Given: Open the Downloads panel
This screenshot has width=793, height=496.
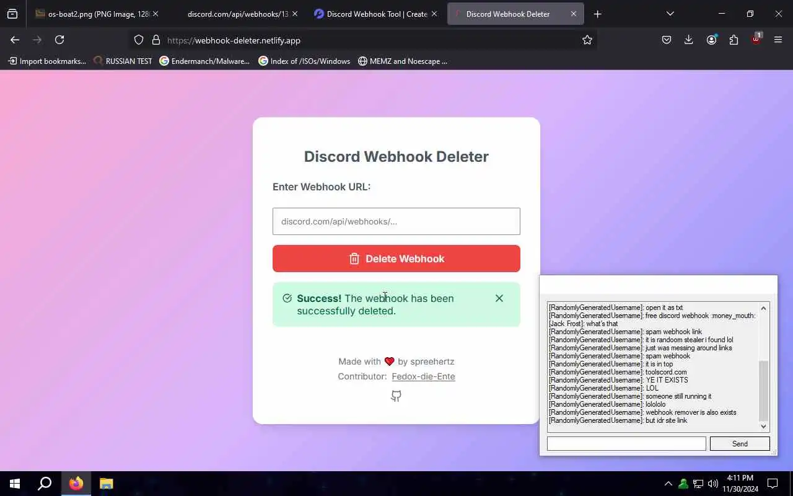Looking at the screenshot, I should click(688, 40).
